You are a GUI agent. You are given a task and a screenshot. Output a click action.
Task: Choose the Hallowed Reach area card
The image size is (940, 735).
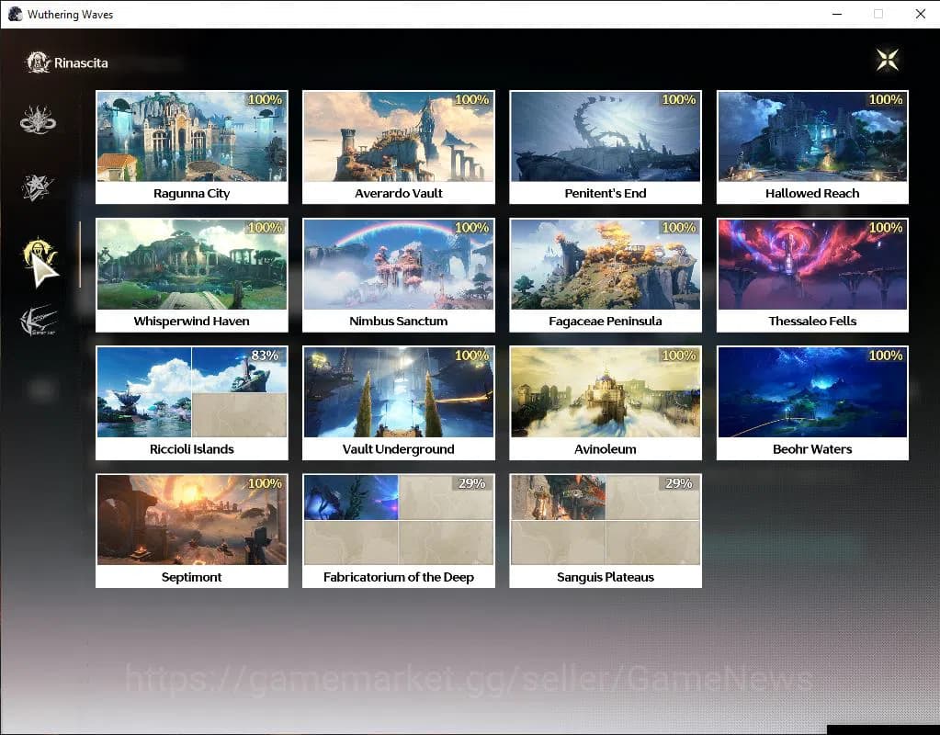(812, 146)
